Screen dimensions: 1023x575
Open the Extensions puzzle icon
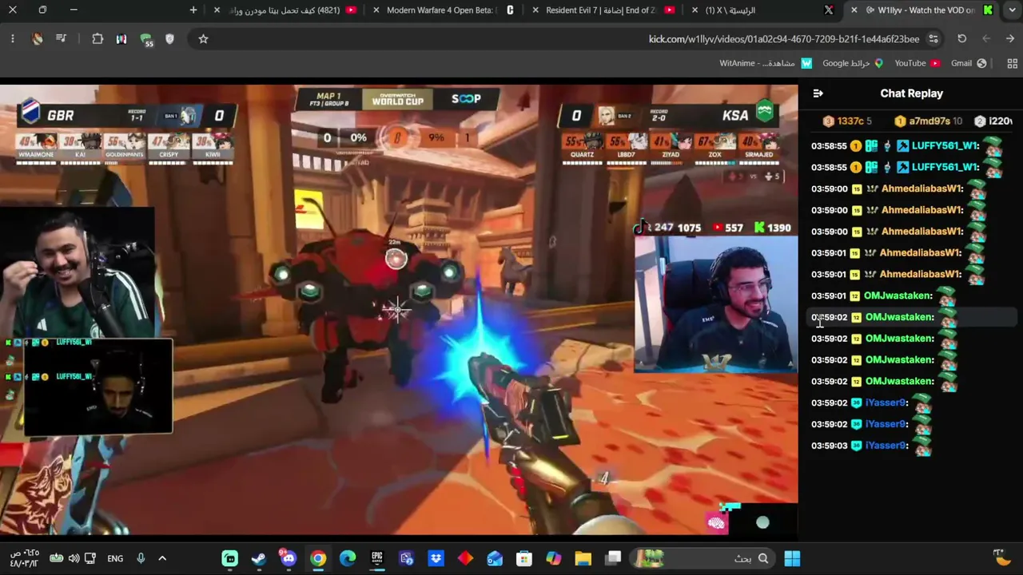(x=98, y=38)
